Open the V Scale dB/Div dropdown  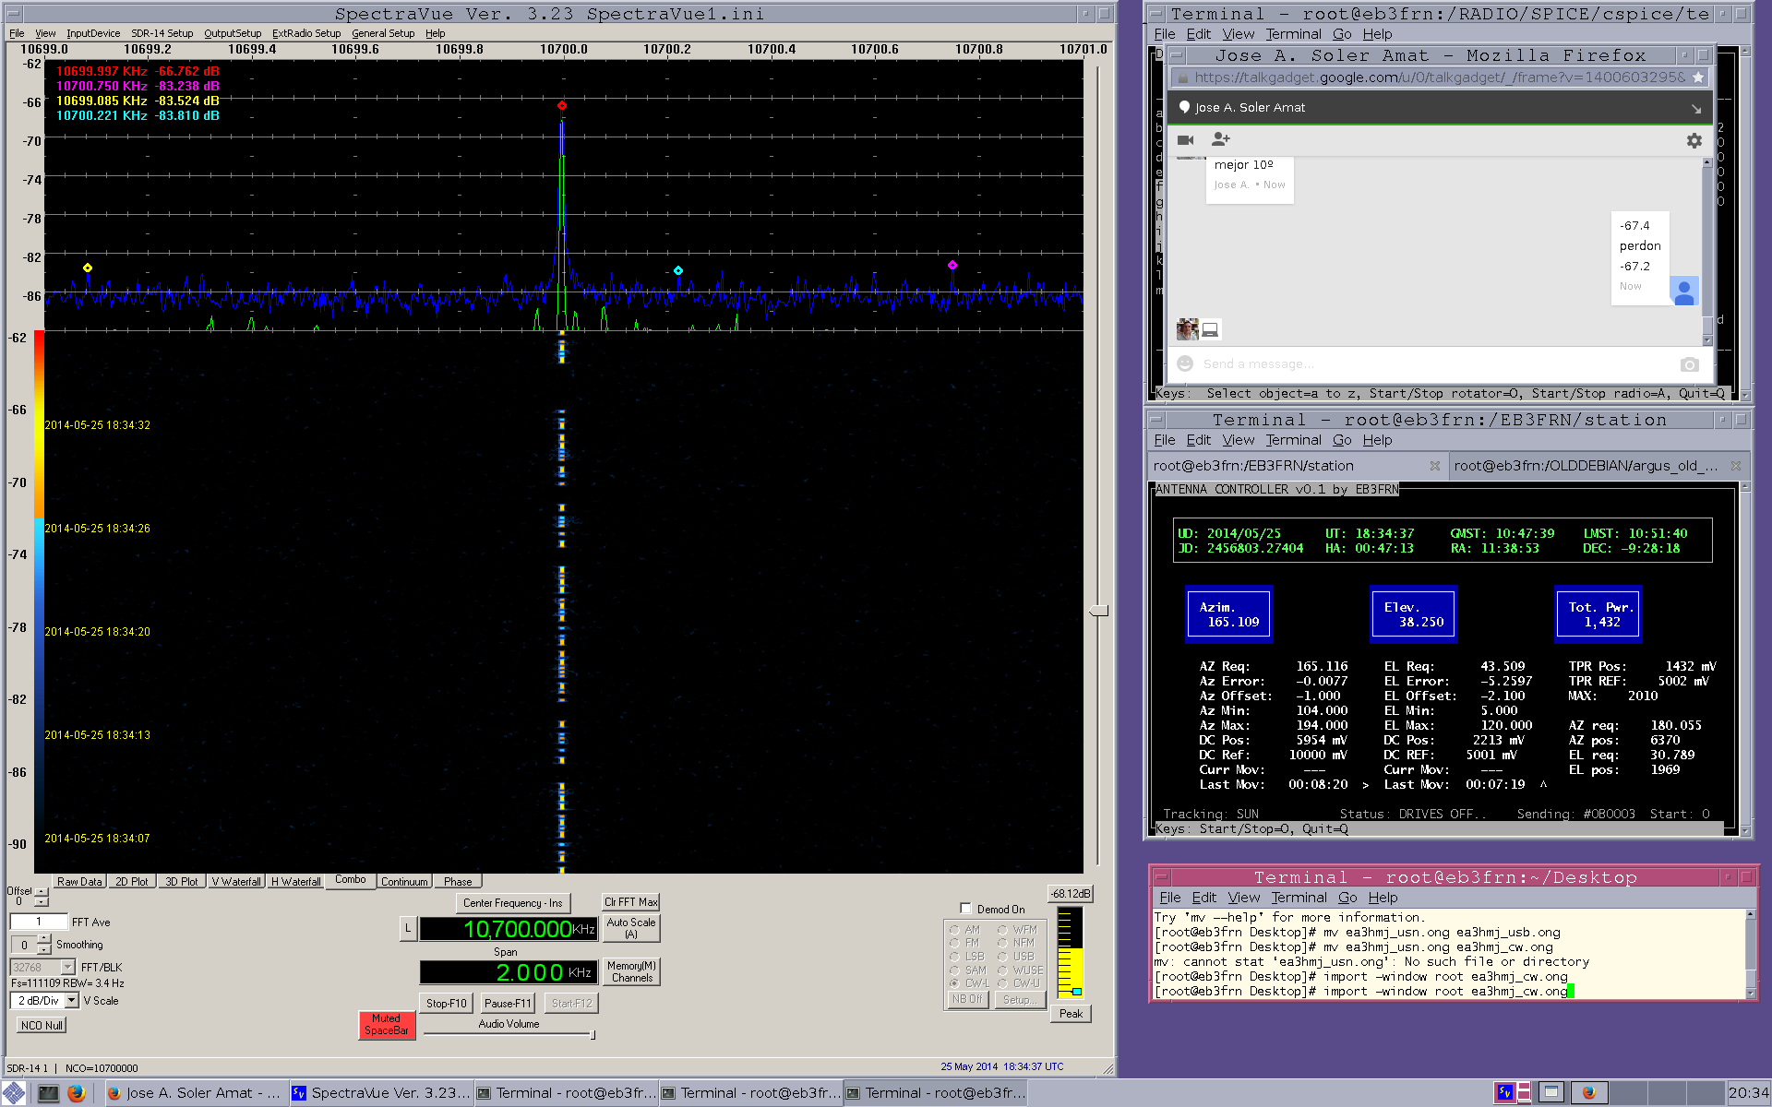[71, 1001]
